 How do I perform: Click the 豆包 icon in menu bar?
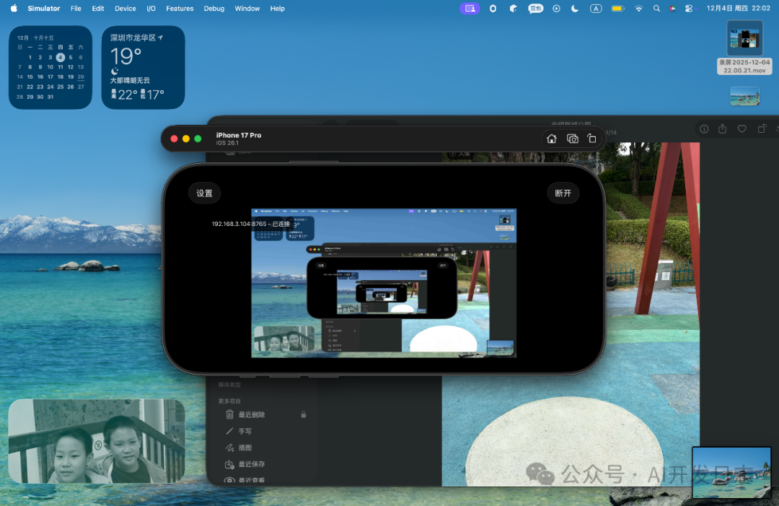coord(535,9)
